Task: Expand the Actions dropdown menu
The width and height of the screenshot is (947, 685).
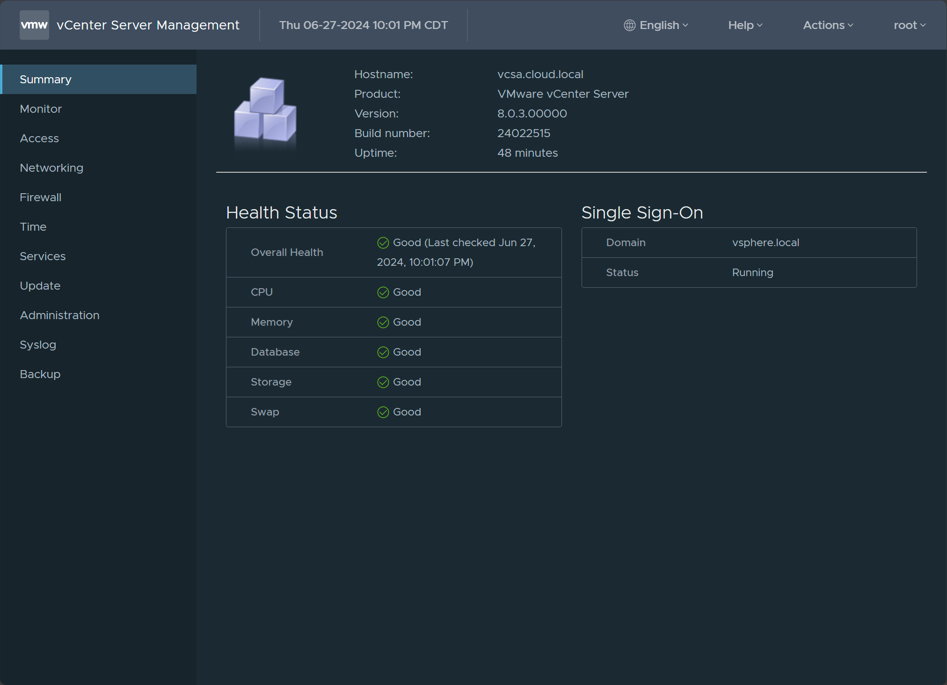Action: pos(828,25)
